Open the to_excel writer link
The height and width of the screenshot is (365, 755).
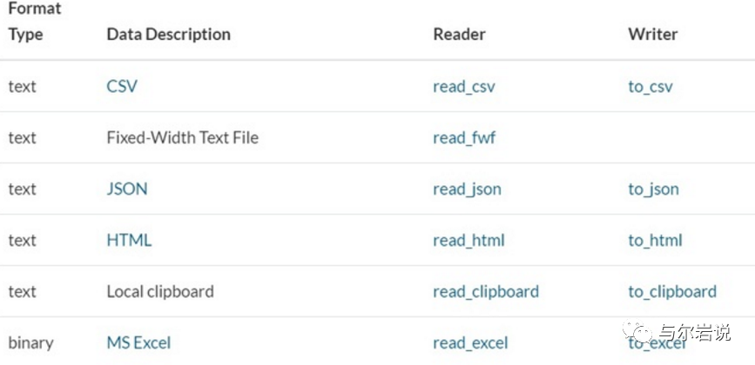(x=657, y=344)
